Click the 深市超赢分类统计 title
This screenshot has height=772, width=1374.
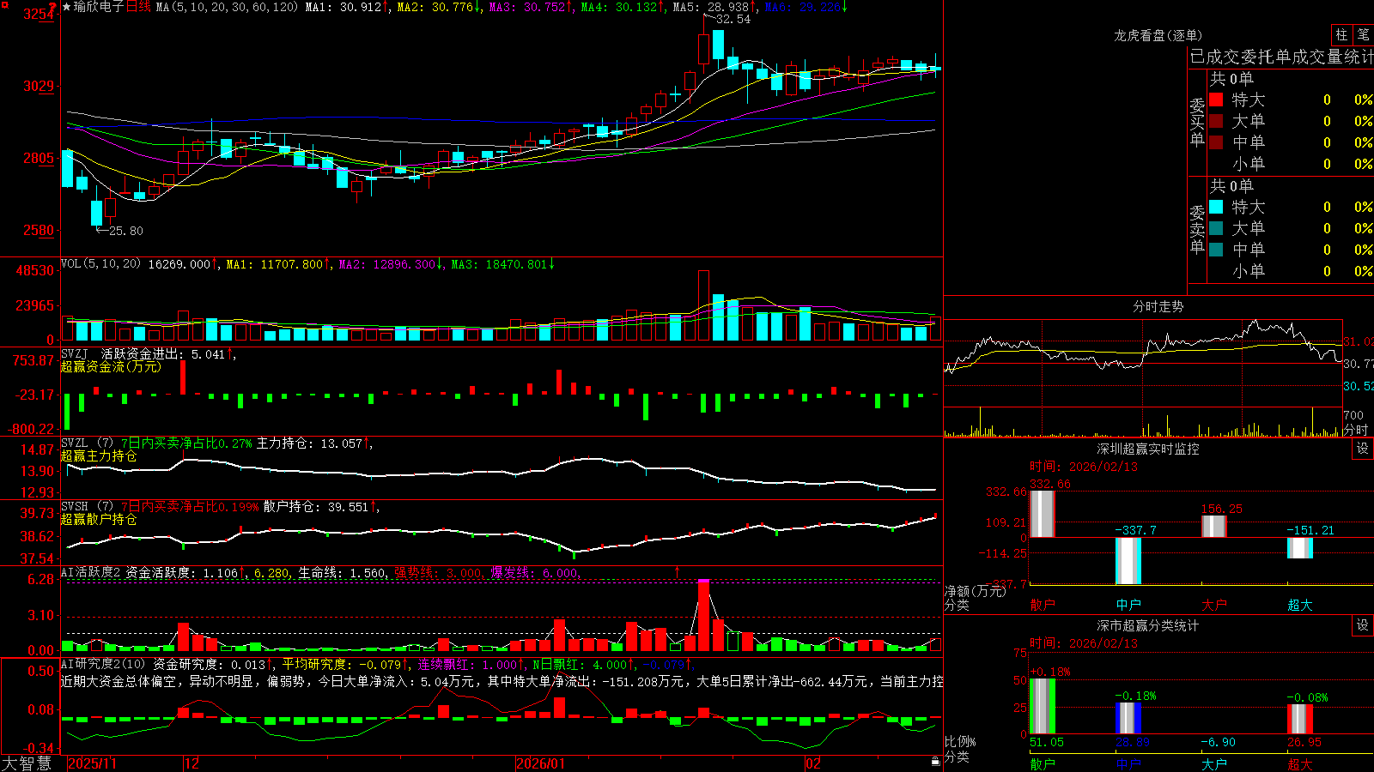point(1147,625)
